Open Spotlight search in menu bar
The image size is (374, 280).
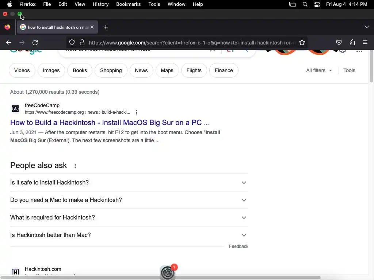point(305,4)
